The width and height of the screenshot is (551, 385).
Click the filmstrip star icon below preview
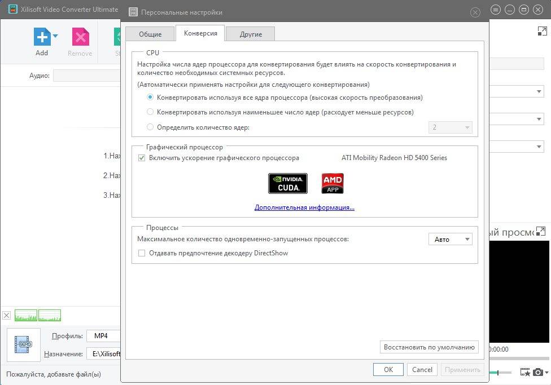point(524,372)
